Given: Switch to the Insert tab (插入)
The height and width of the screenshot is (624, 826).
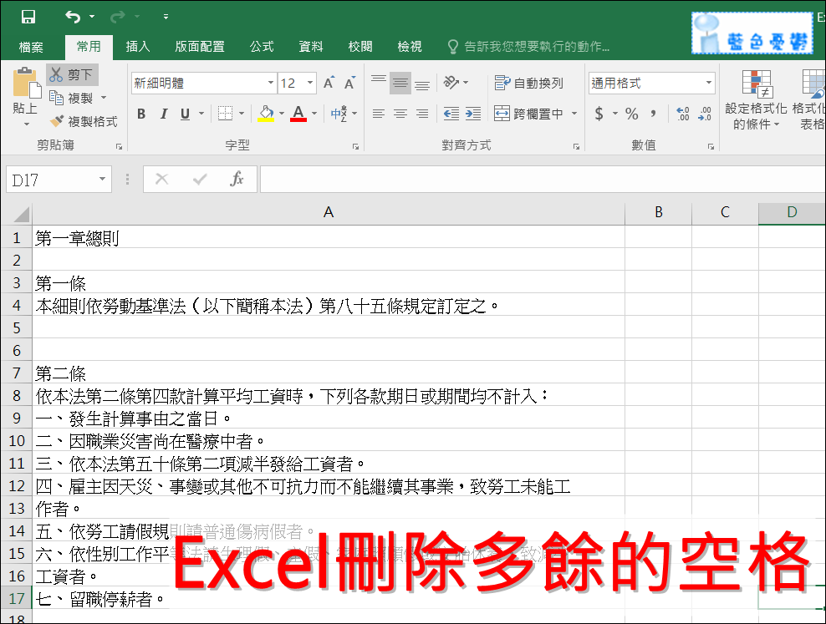Looking at the screenshot, I should point(138,47).
